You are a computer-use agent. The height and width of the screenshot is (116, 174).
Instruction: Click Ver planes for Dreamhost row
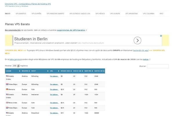[x=55, y=113]
